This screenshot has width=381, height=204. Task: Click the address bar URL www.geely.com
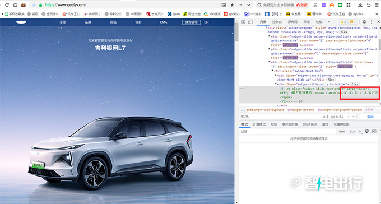(x=66, y=5)
